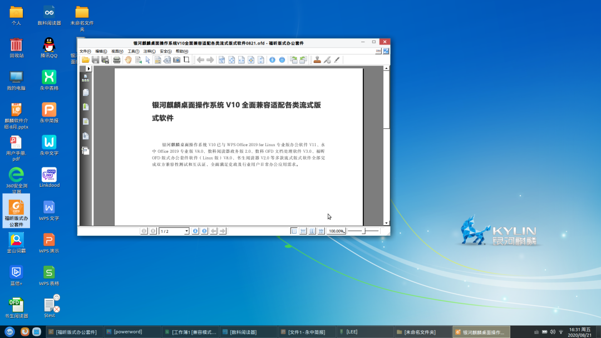Click the Actual Size page icon
This screenshot has height=338, width=601.
tap(221, 59)
